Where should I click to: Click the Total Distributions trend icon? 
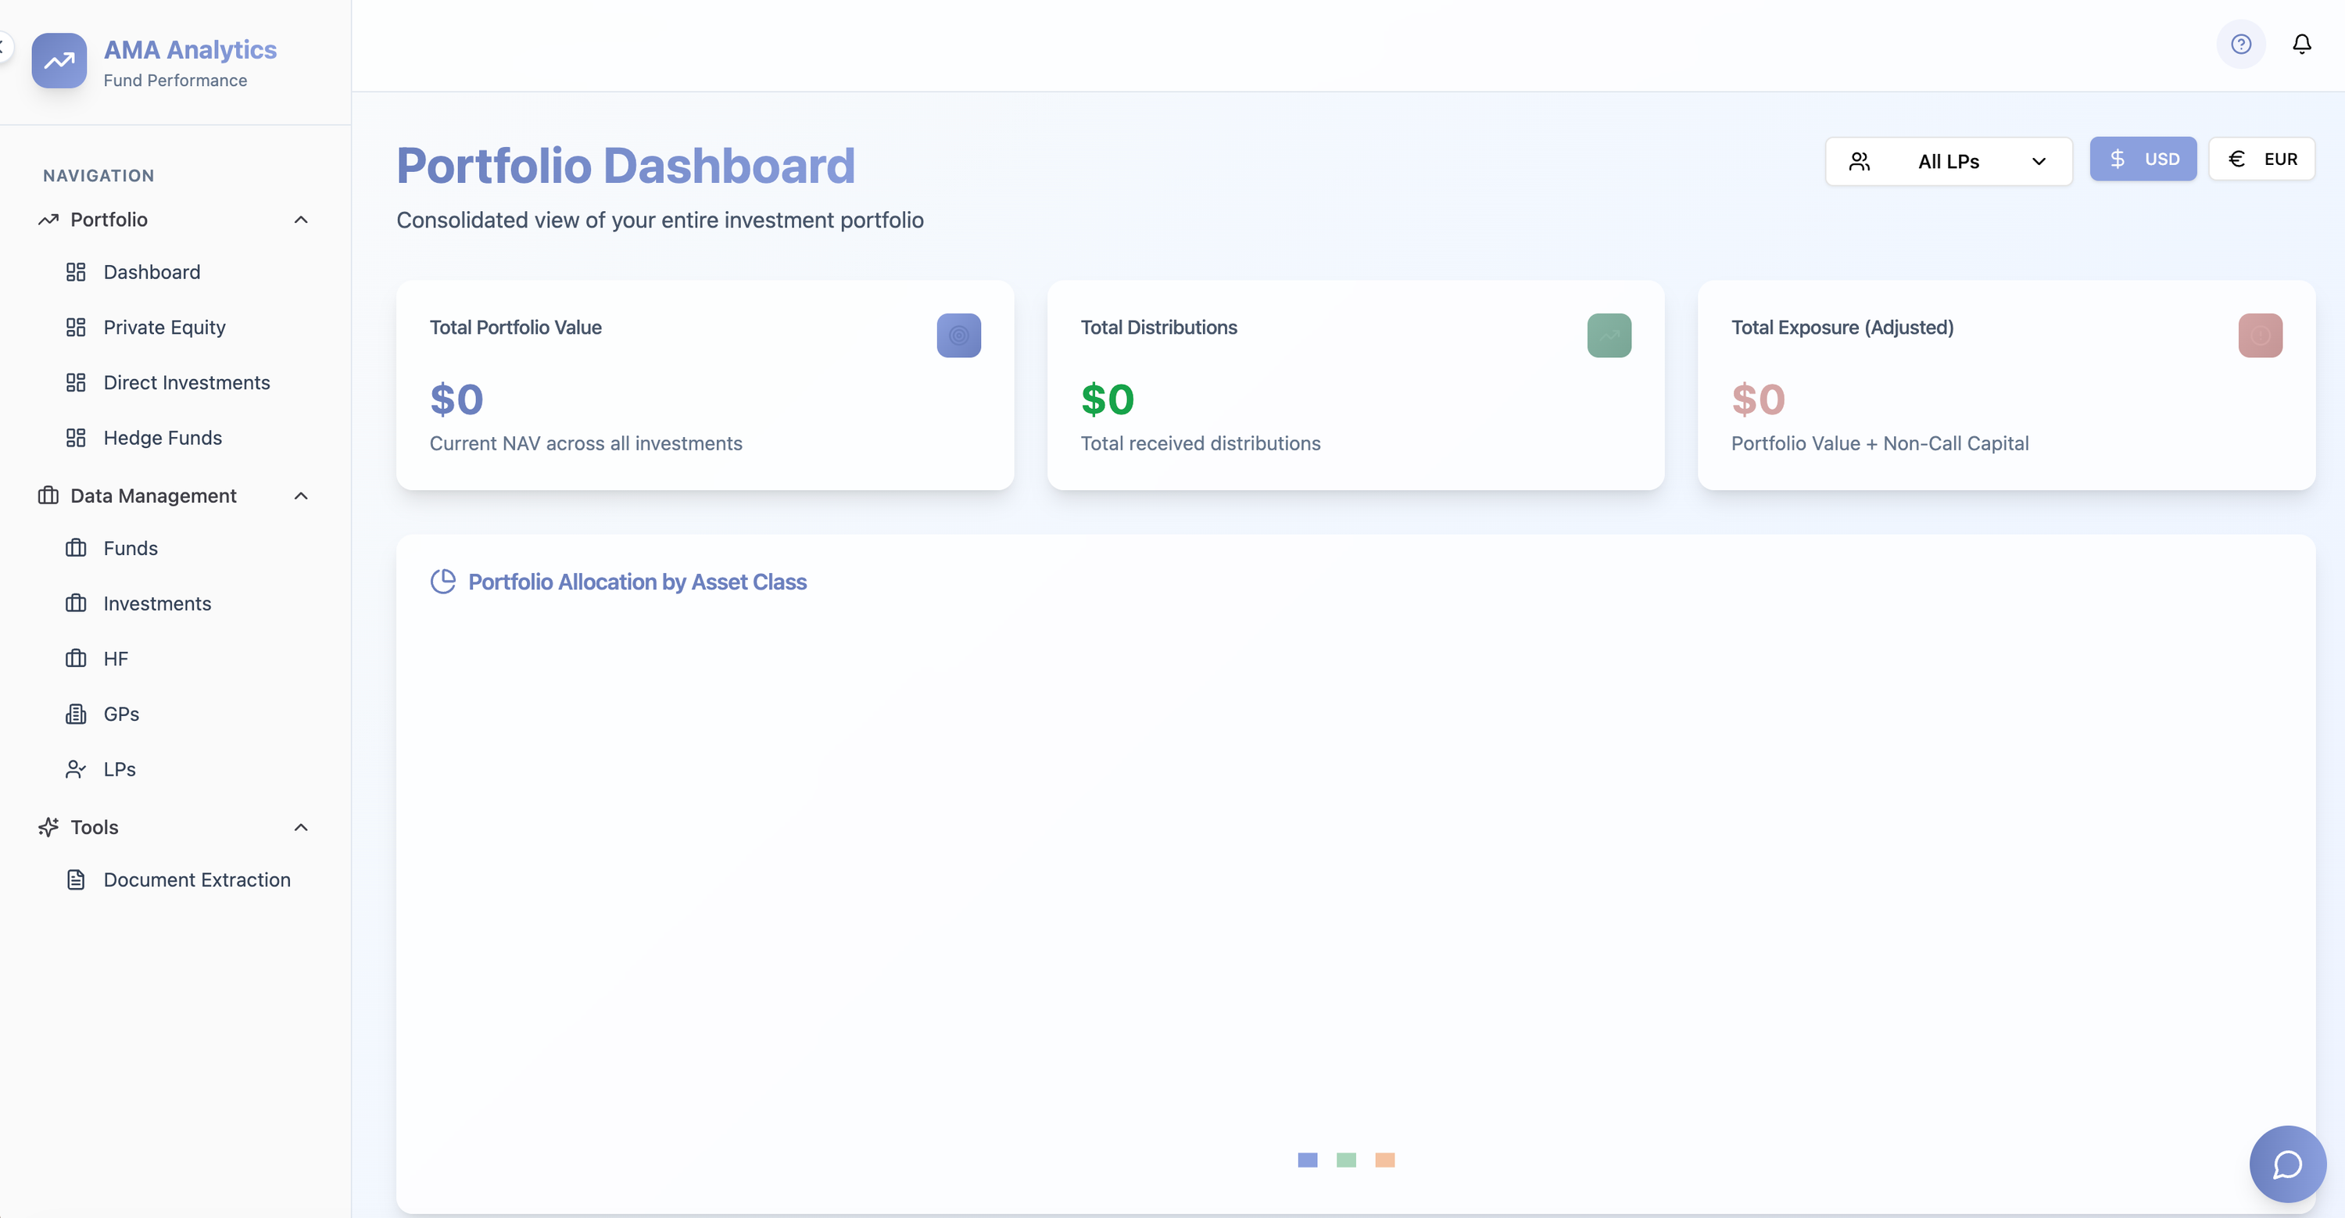(x=1609, y=335)
